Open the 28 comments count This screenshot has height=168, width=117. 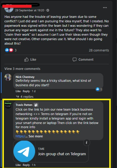coord(99,50)
